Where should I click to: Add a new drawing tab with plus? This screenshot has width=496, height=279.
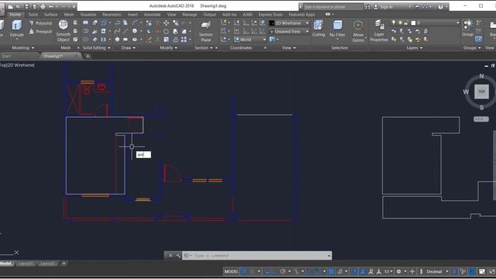click(88, 56)
